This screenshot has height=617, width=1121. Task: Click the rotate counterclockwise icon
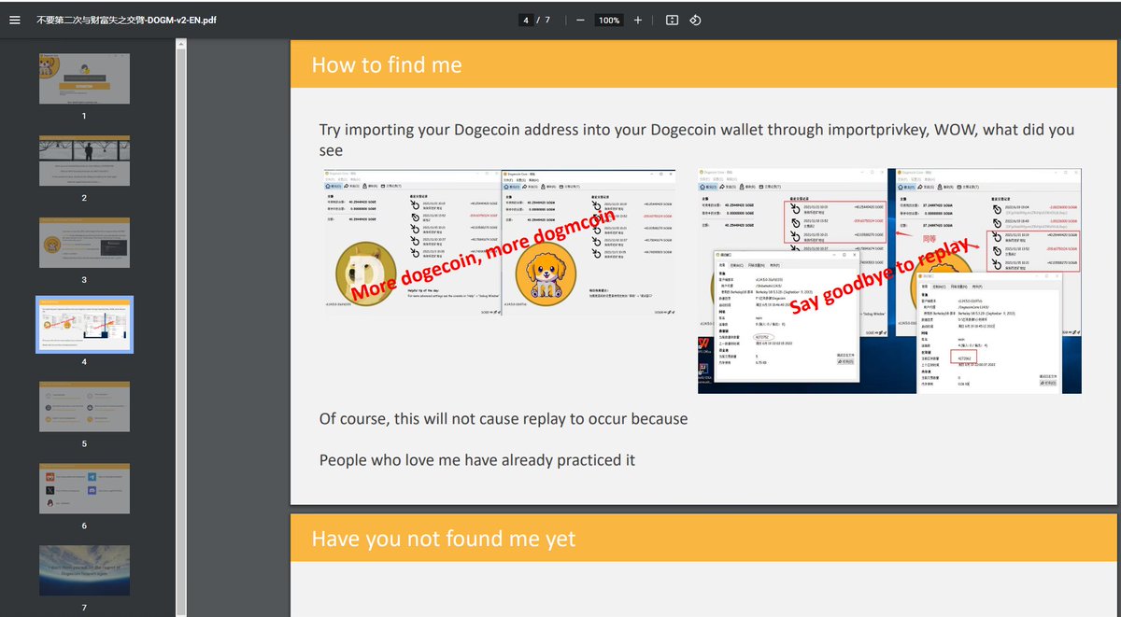(x=696, y=20)
